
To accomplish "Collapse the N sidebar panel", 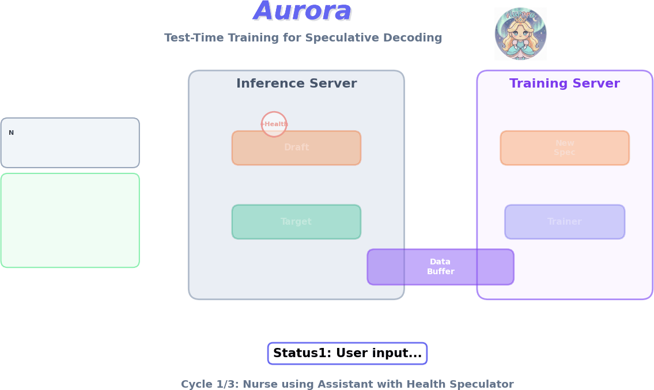I will 70,142.
